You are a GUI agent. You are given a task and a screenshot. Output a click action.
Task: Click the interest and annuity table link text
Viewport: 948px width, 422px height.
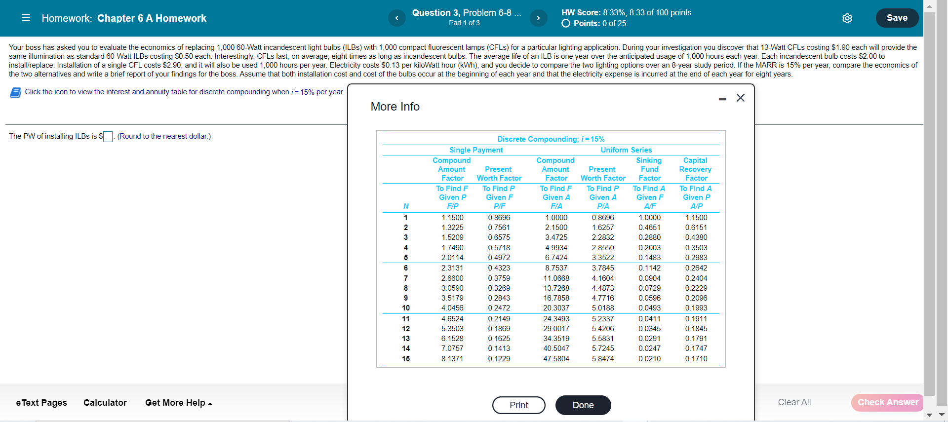coord(184,92)
